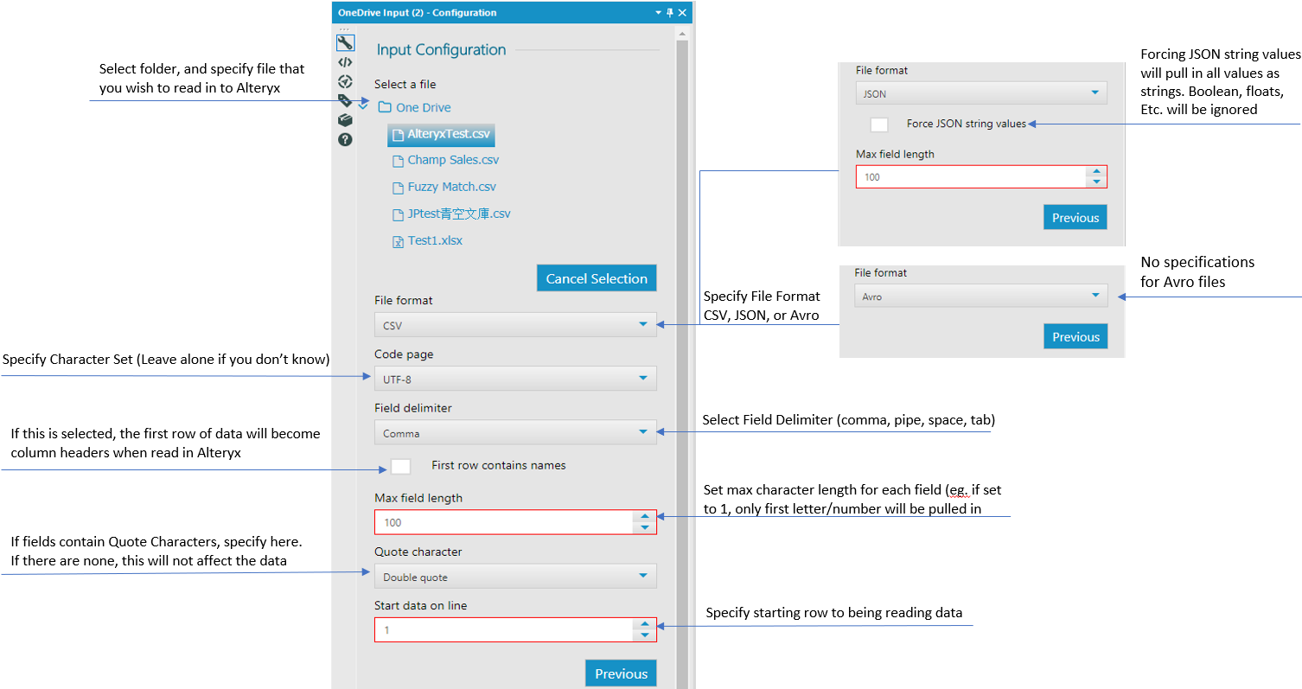Open the File format dropdown showing CSV
This screenshot has height=689, width=1302.
[x=515, y=324]
